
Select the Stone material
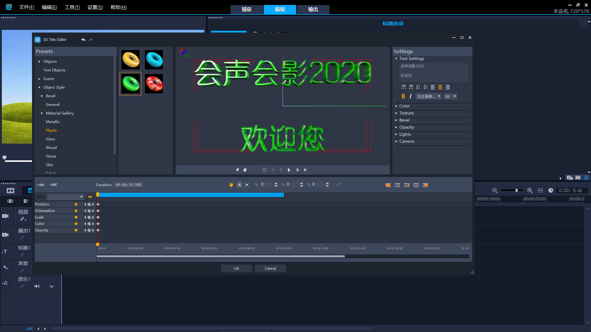click(51, 156)
